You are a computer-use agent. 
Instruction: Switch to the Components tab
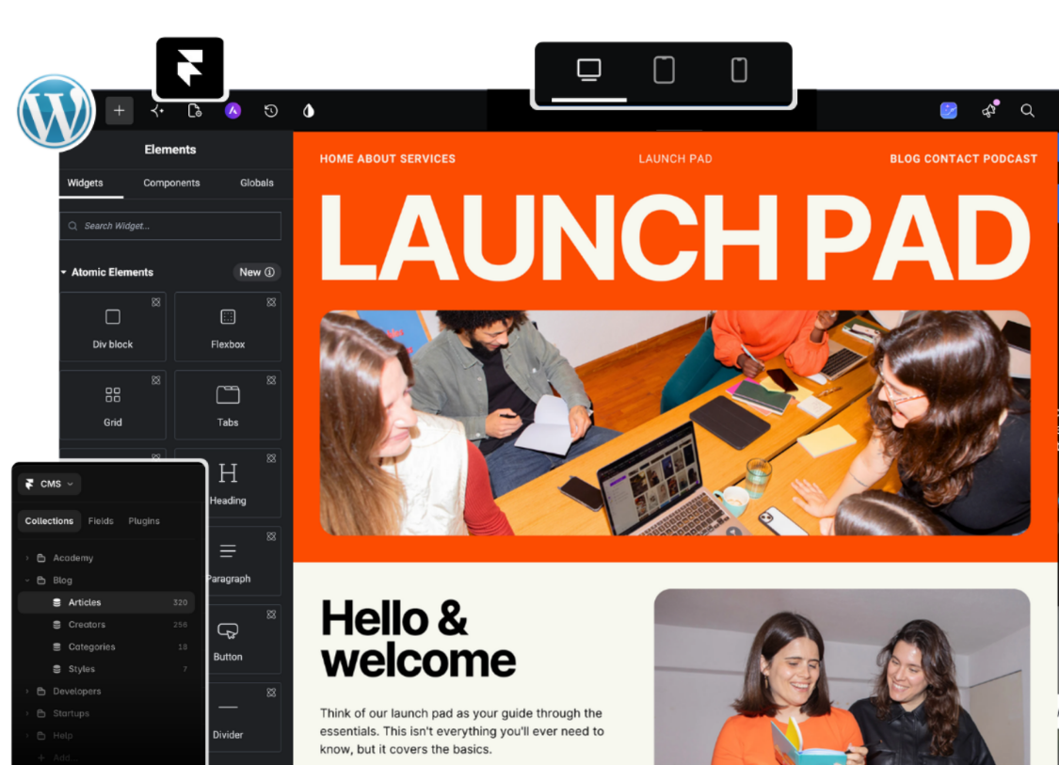coord(171,183)
